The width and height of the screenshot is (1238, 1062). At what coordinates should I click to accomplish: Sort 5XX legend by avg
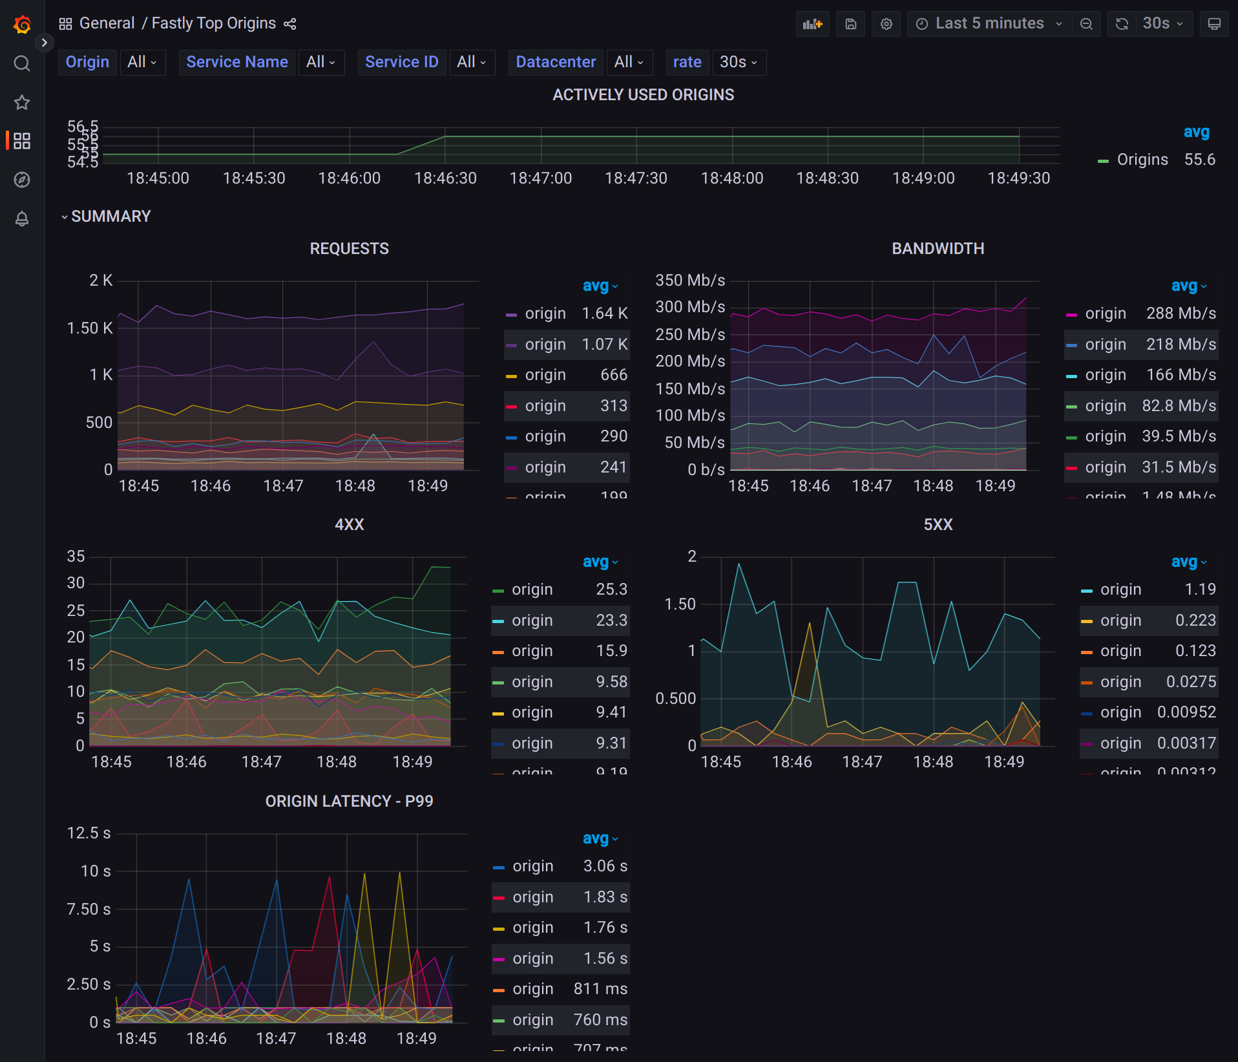pyautogui.click(x=1189, y=562)
